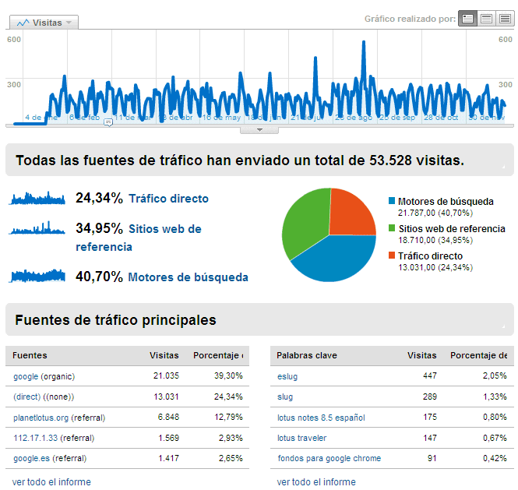This screenshot has height=490, width=518.
Task: Click the 447 visits cell for eslug
Action: click(x=430, y=375)
